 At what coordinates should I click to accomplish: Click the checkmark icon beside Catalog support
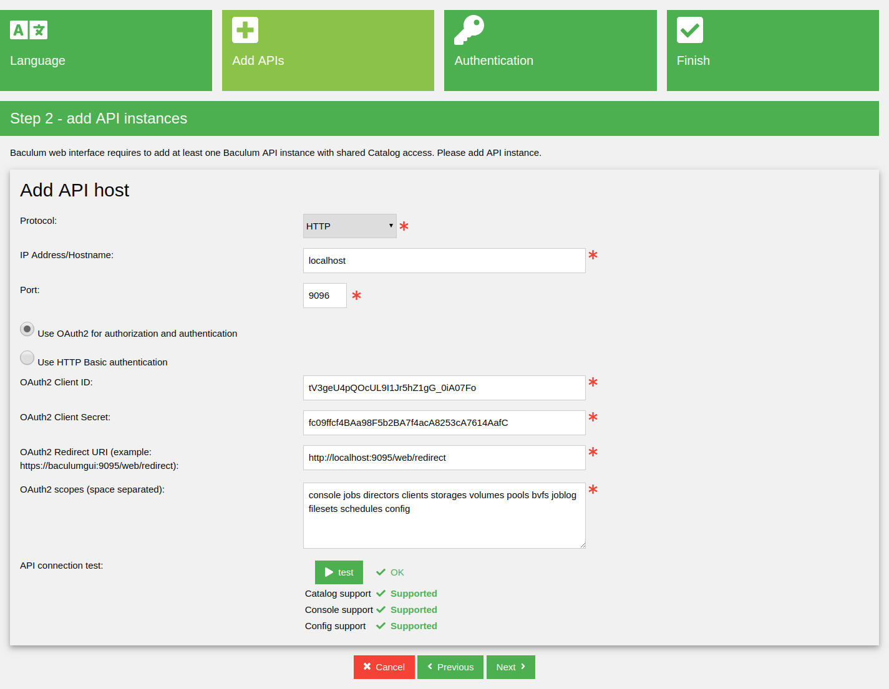[381, 594]
